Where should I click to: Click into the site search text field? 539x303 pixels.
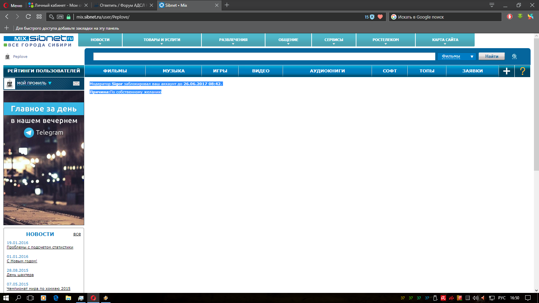click(264, 57)
